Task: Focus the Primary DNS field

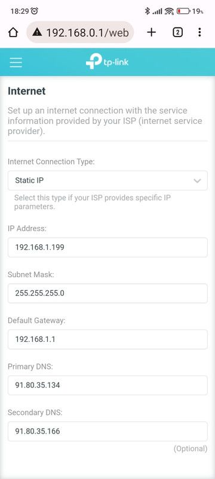Action: [x=107, y=385]
